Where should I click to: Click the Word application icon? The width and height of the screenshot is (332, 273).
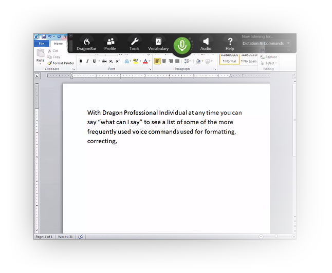click(x=36, y=36)
